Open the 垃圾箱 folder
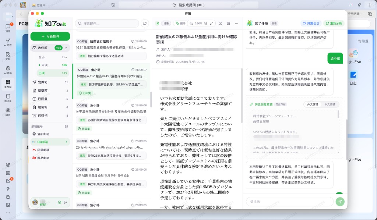377x220 pixels. click(x=50, y=107)
